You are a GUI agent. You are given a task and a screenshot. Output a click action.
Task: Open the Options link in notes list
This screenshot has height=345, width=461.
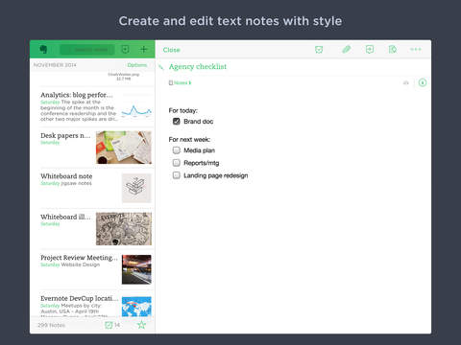coord(137,65)
